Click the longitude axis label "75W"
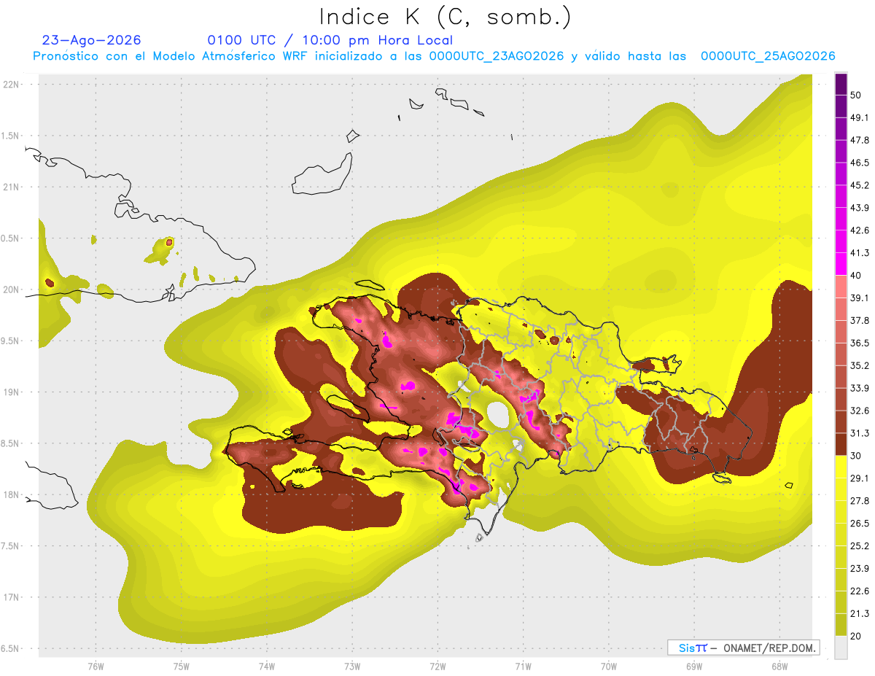 (x=181, y=667)
